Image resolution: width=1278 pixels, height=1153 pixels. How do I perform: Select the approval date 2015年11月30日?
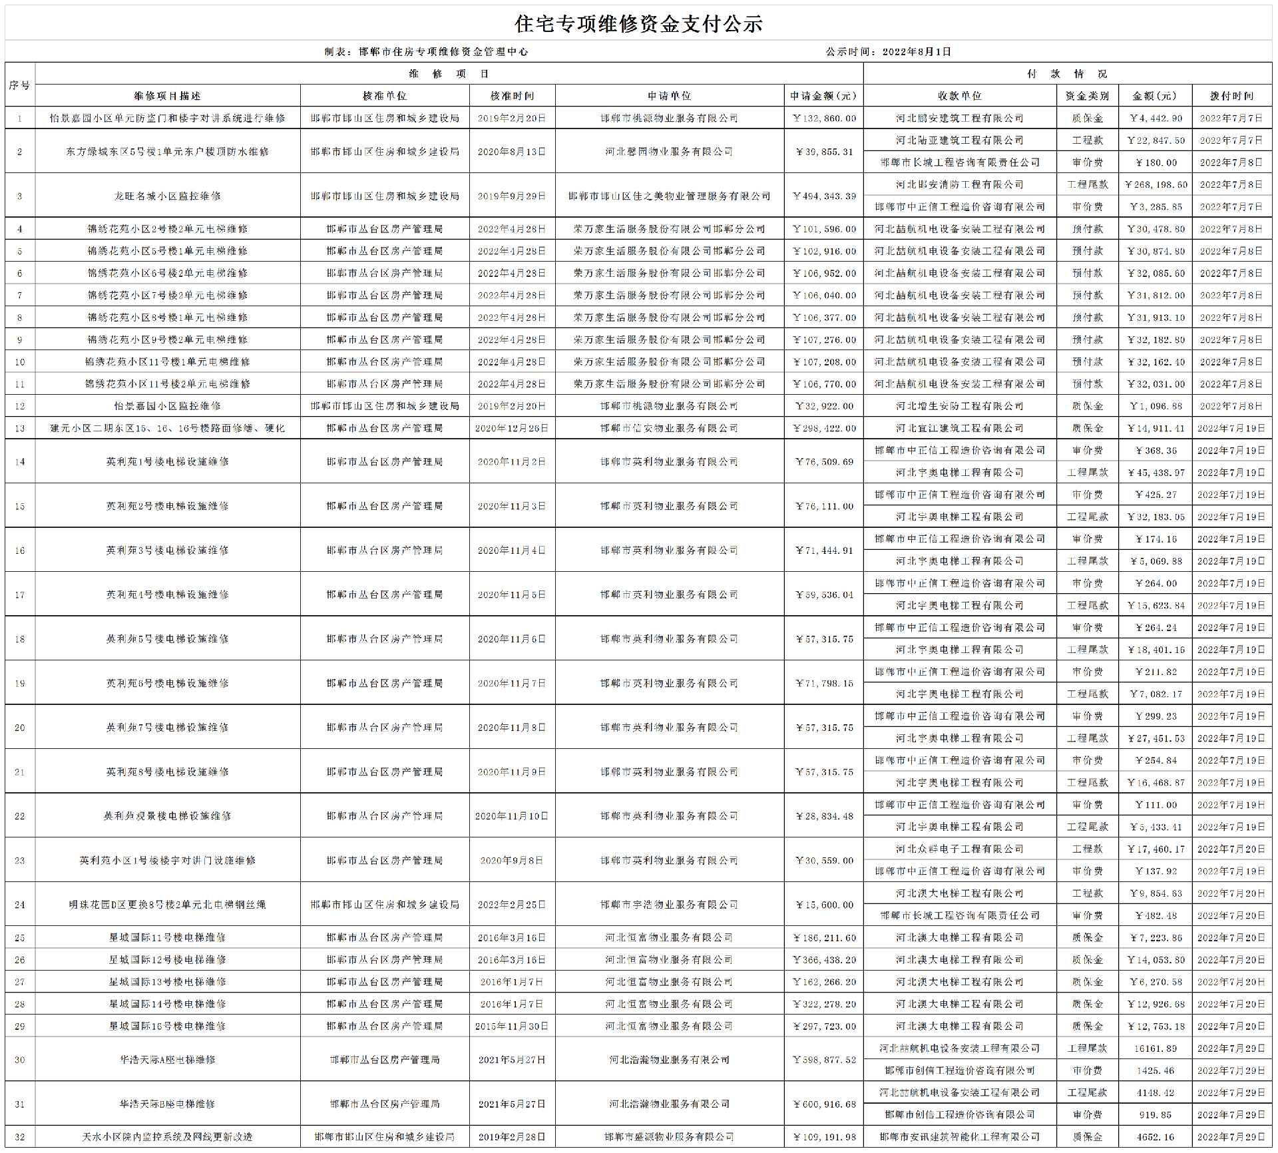tap(512, 1026)
